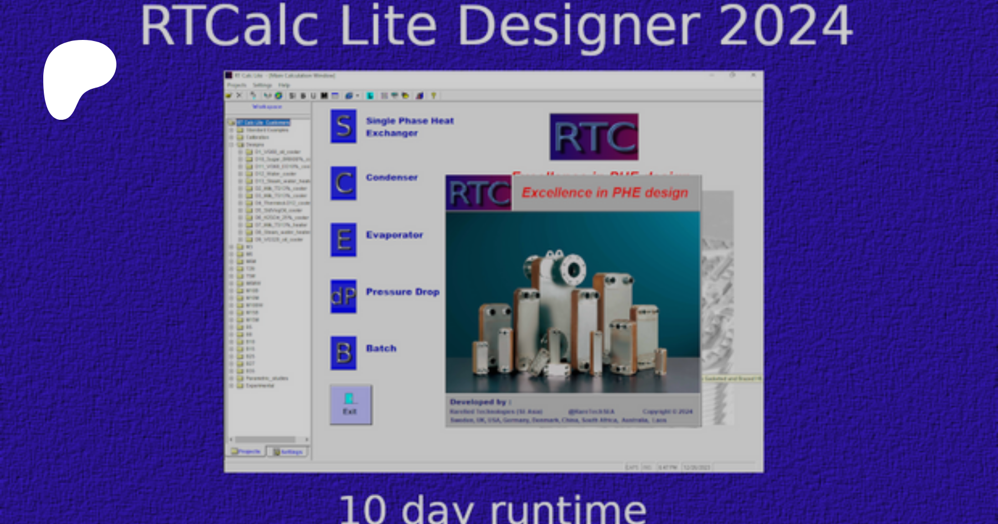Click the globe icon in the toolbar
Image resolution: width=998 pixels, height=524 pixels.
click(278, 96)
